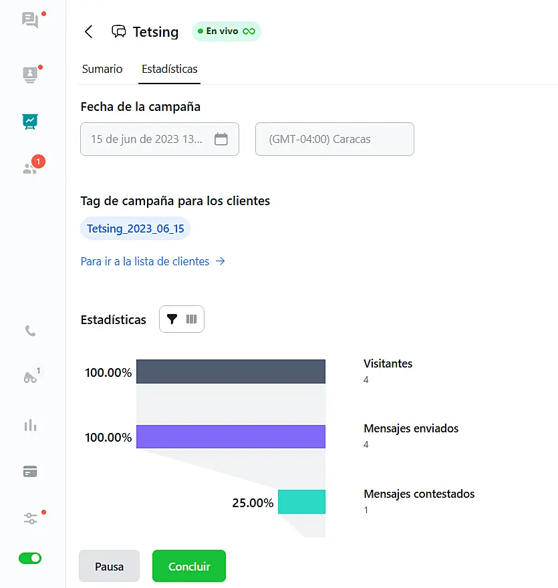Open the sliders settings sidebar icon

[30, 519]
